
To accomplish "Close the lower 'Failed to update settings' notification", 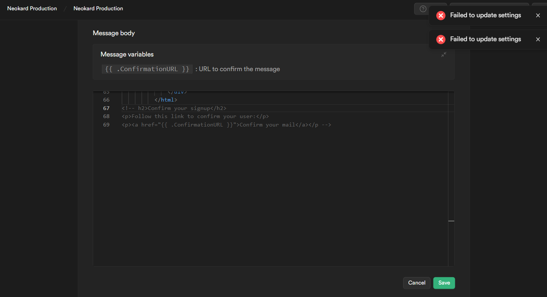I will (538, 39).
